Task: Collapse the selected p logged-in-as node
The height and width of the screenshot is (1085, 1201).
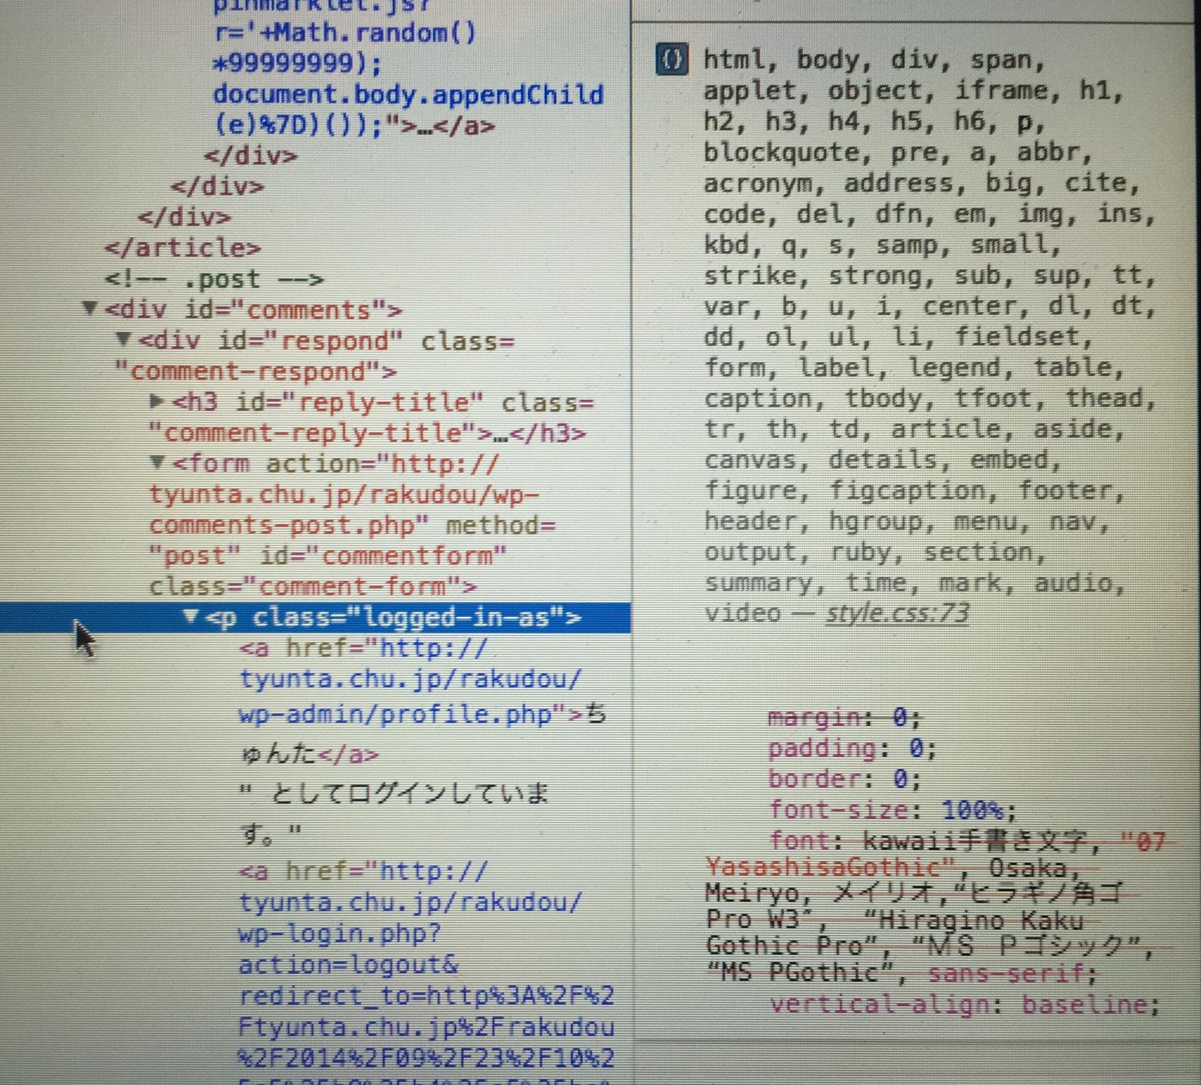Action: [x=191, y=616]
